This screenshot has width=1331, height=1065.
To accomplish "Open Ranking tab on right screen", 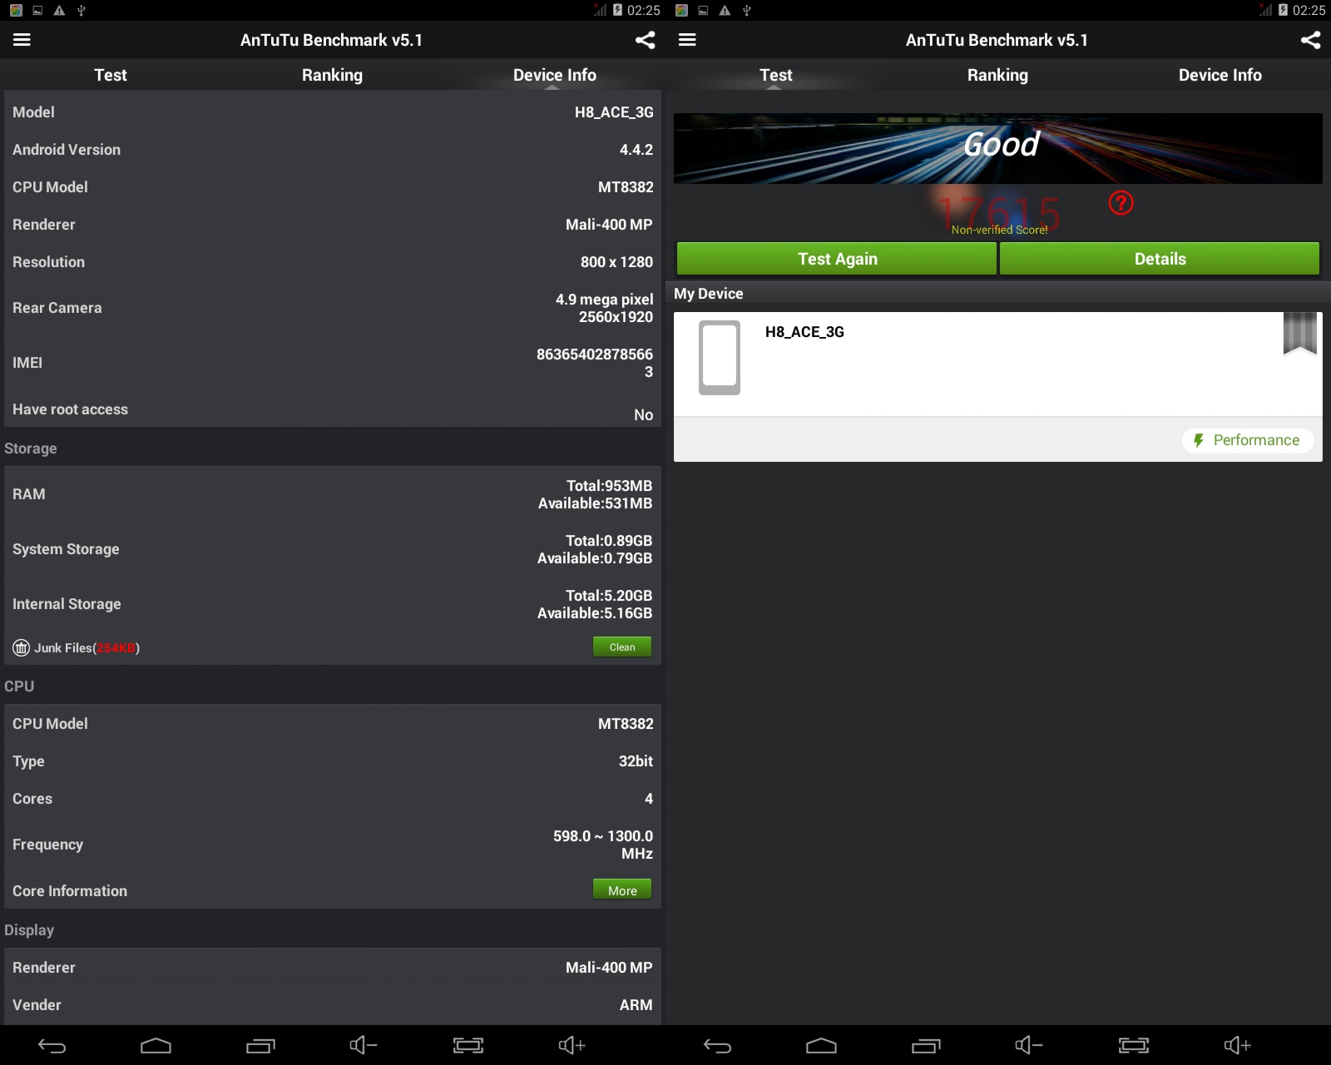I will coord(997,75).
